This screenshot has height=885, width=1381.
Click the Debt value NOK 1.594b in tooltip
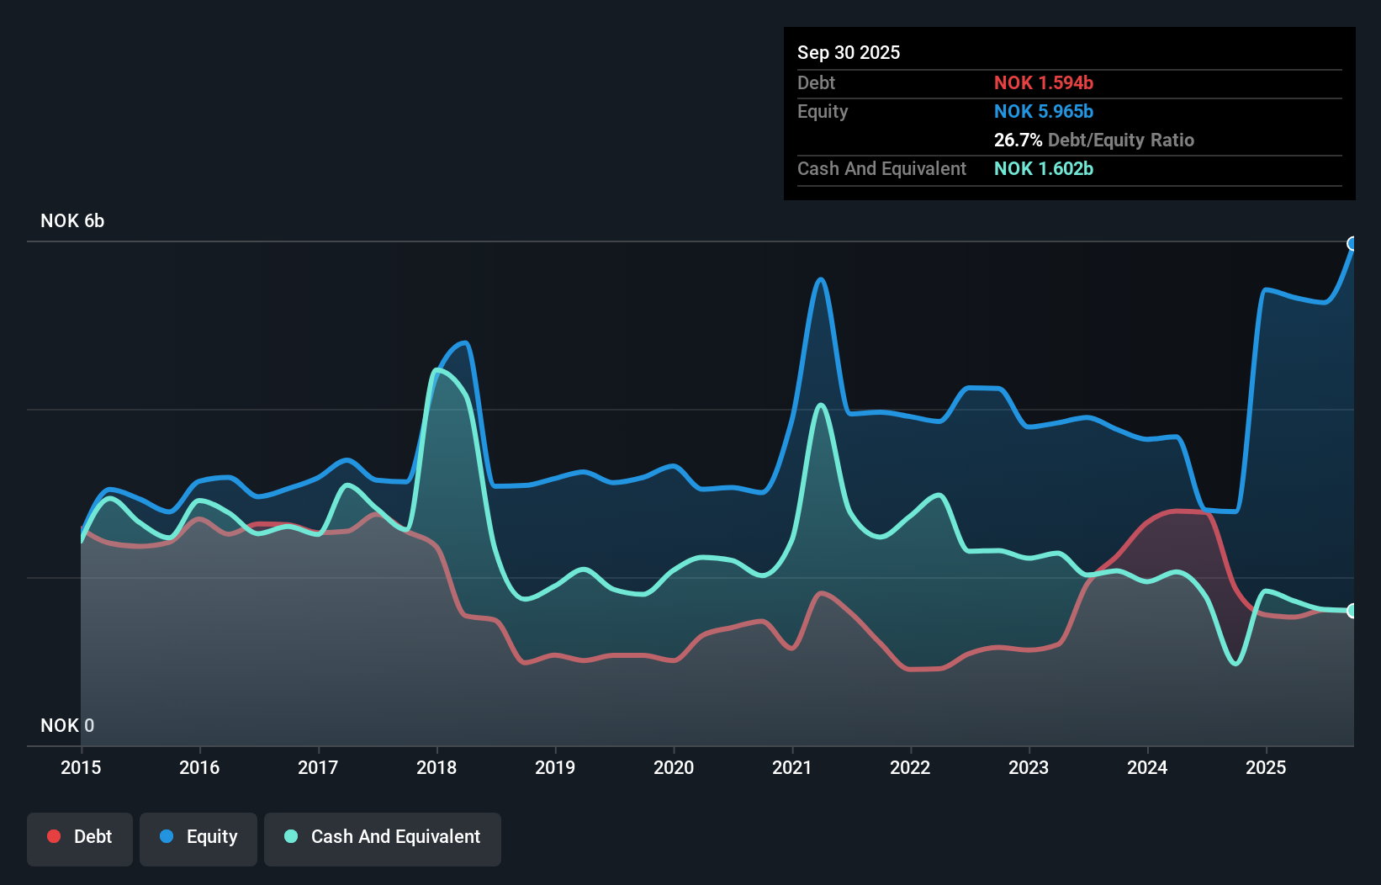tap(1043, 82)
